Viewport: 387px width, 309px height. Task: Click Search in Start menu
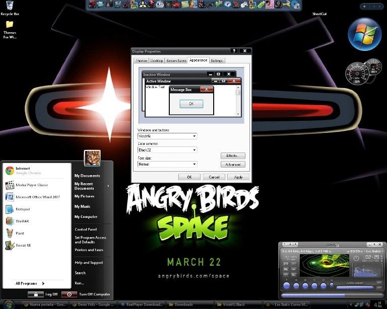click(x=80, y=273)
